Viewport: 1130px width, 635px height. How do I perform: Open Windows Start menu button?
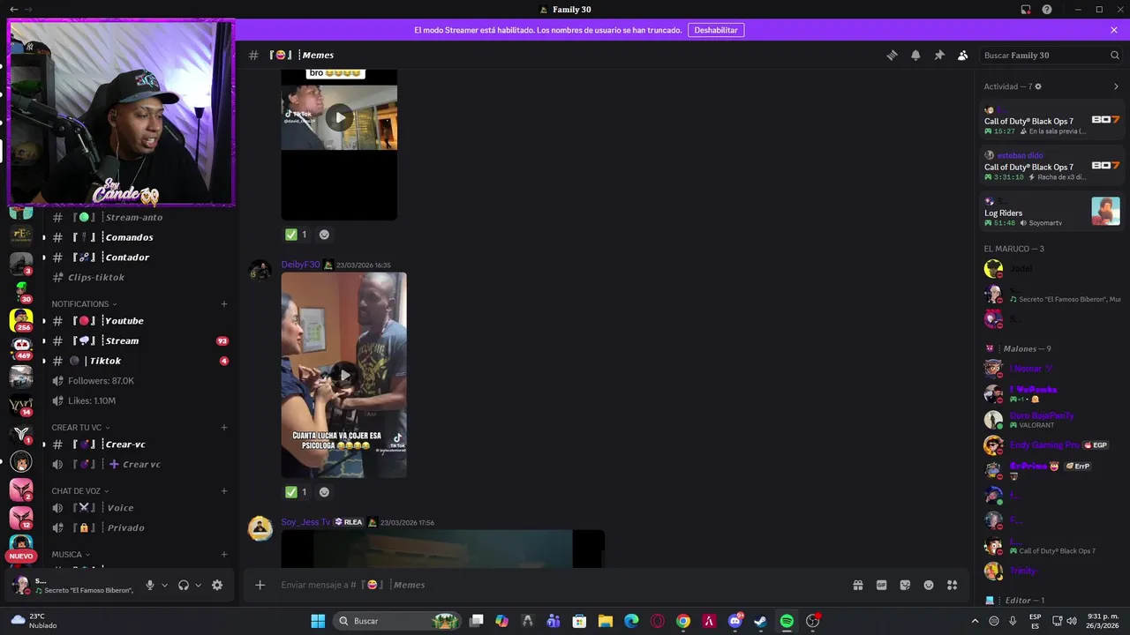[318, 621]
